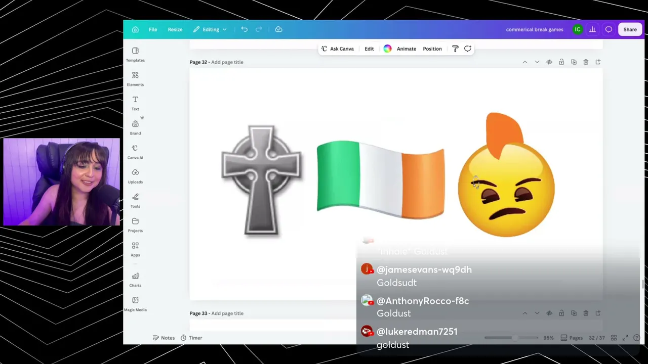
Task: Click the chat username @jamesevans-wq9dh
Action: [x=424, y=270]
